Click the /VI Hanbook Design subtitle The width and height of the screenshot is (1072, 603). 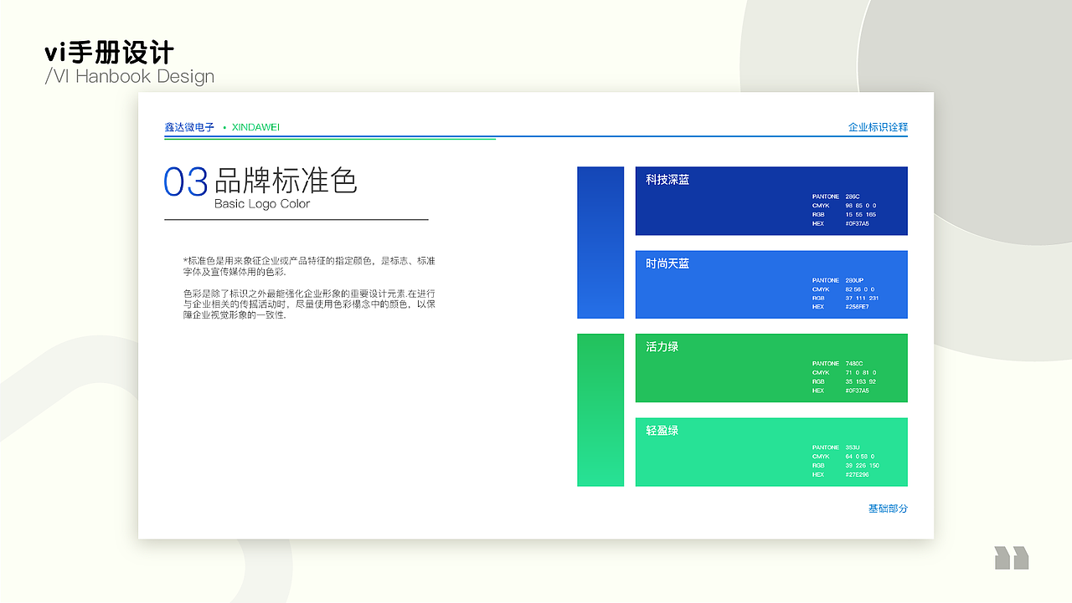coord(129,76)
